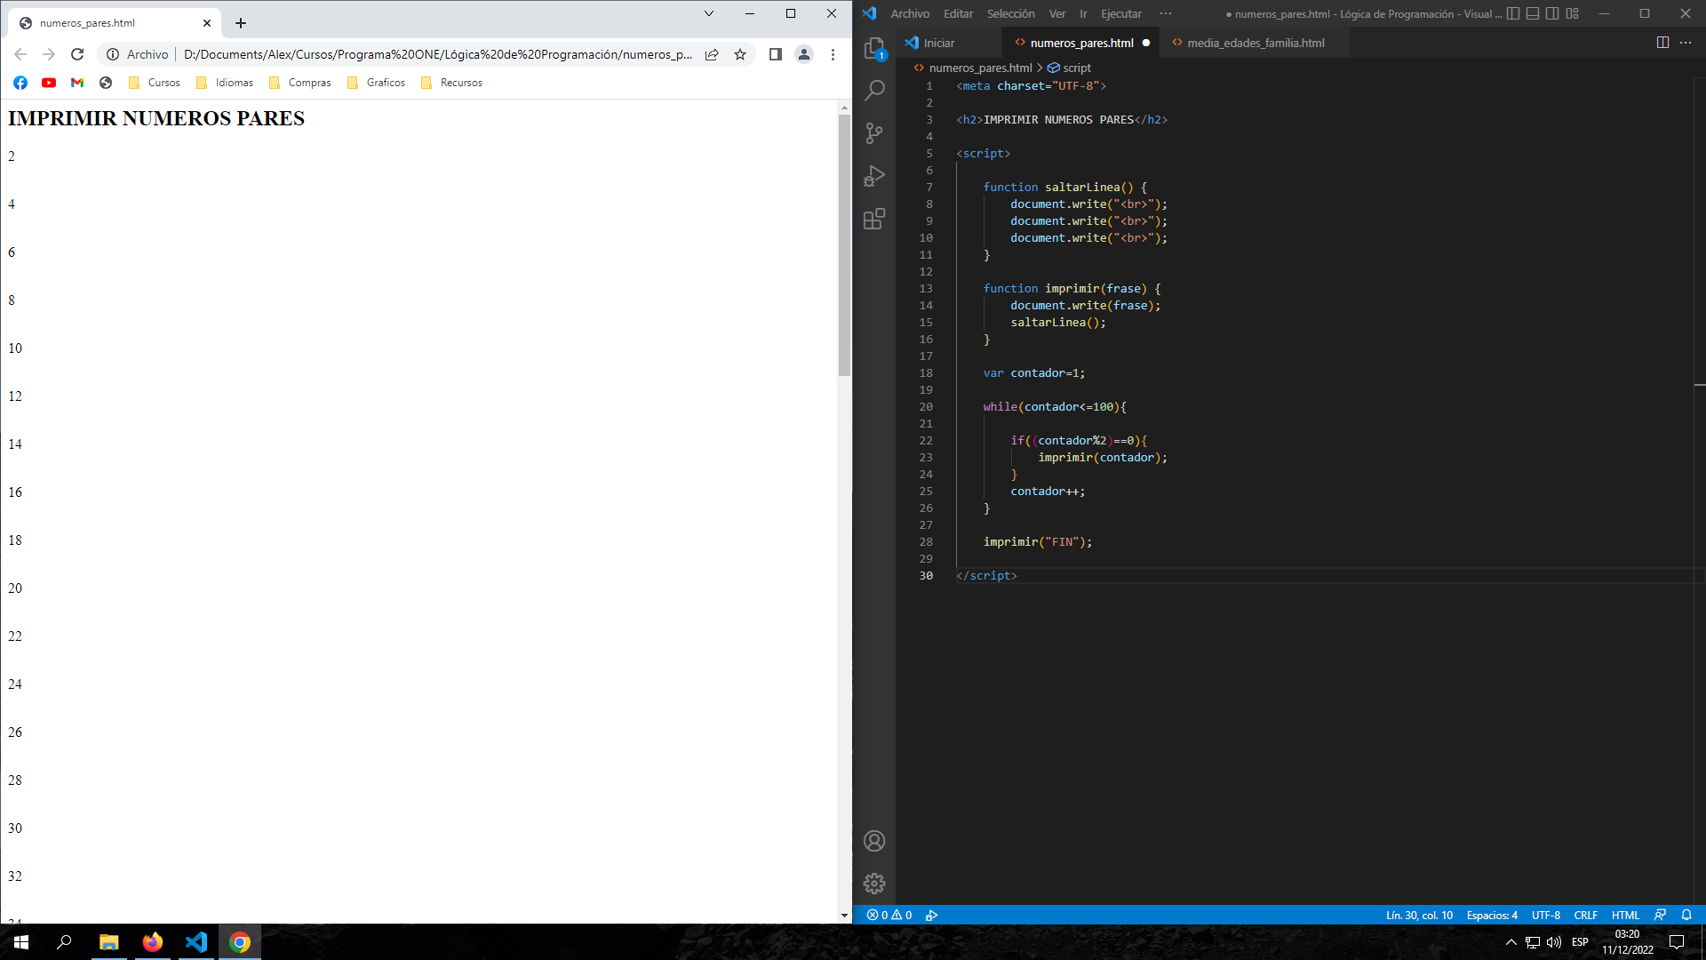Open the Accounts menu in VS Code

874,841
